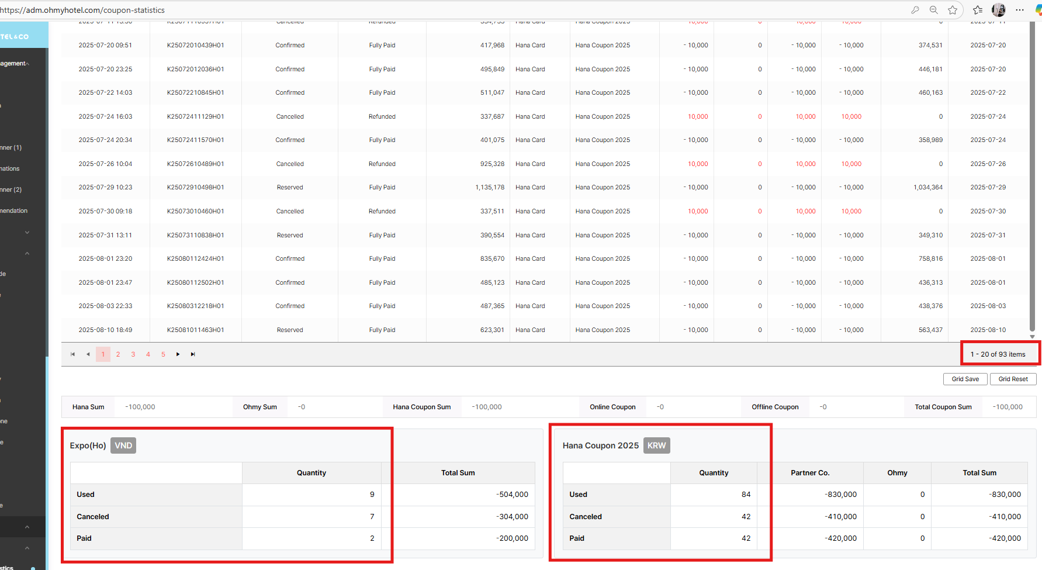Click the coupon-statistics URL in address bar
1042x570 pixels.
pos(82,10)
